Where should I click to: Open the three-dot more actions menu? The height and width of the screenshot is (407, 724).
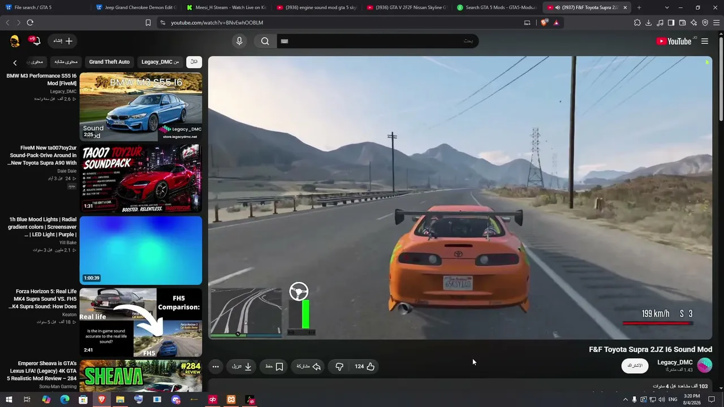click(x=216, y=366)
